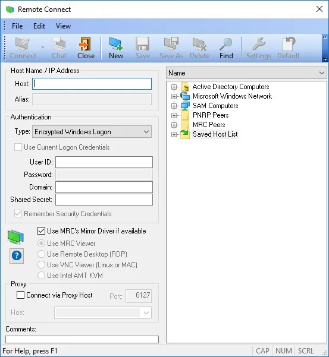
Task: Click the Settings wrench icon
Action: 259,44
